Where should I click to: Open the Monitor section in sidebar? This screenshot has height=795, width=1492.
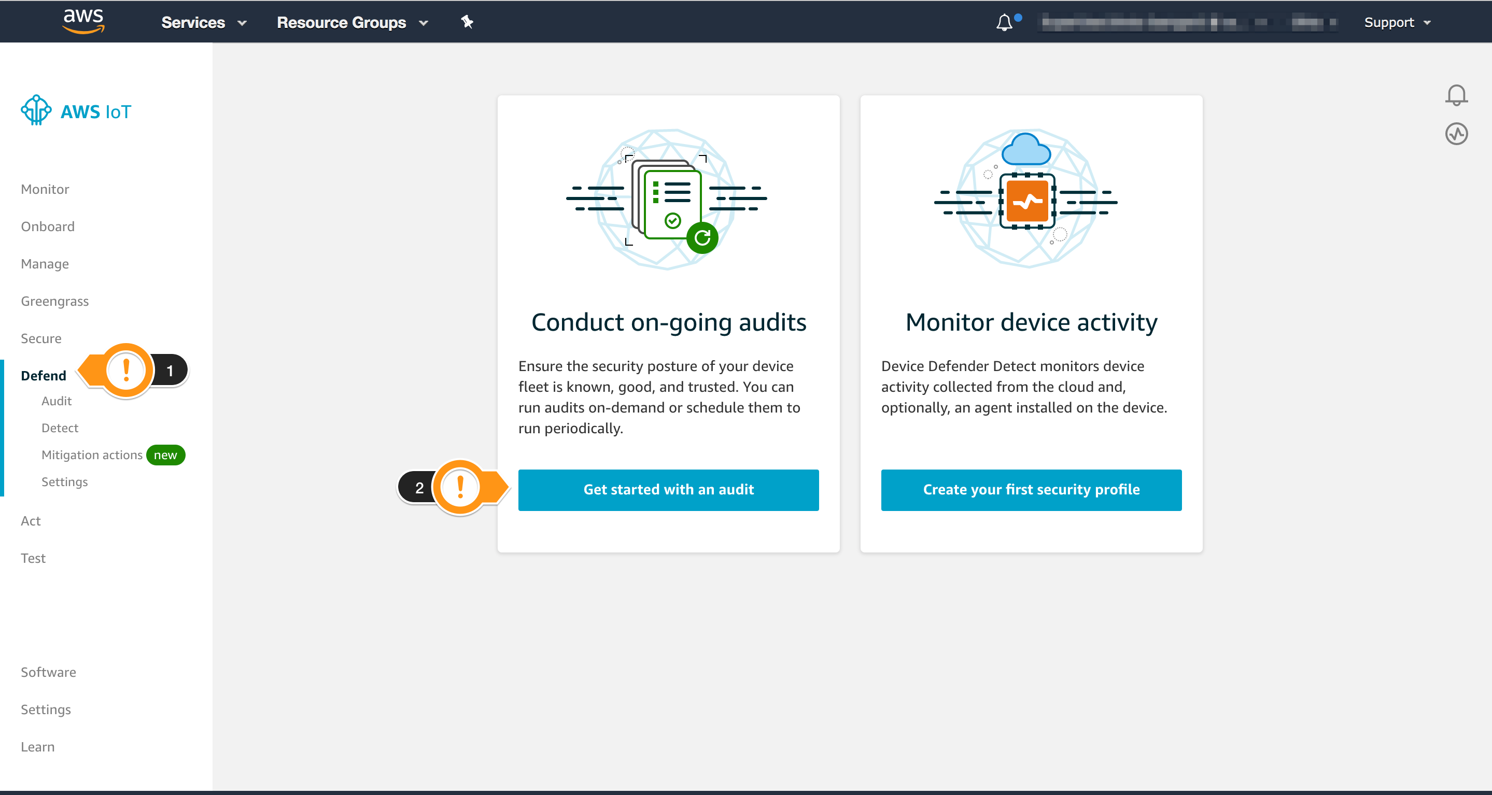pyautogui.click(x=45, y=189)
